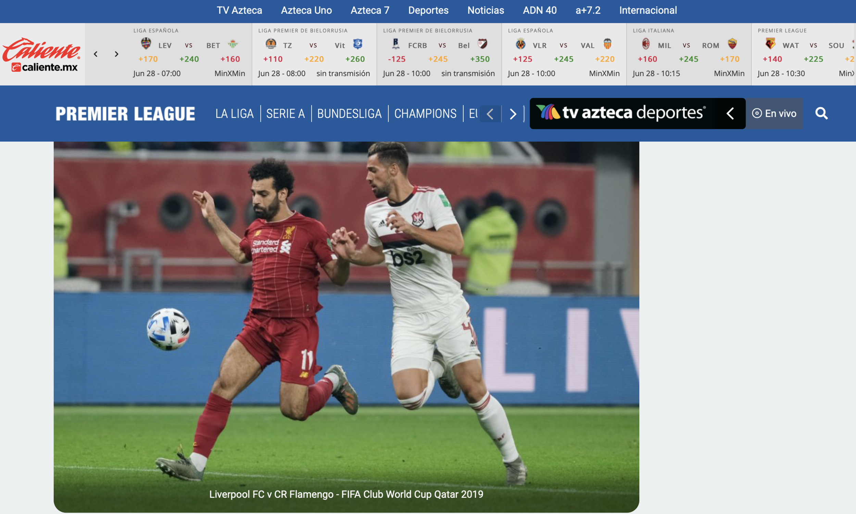Open the MinXMin link for MIL vs ROM
Screen dimensions: 856x514
(729, 73)
